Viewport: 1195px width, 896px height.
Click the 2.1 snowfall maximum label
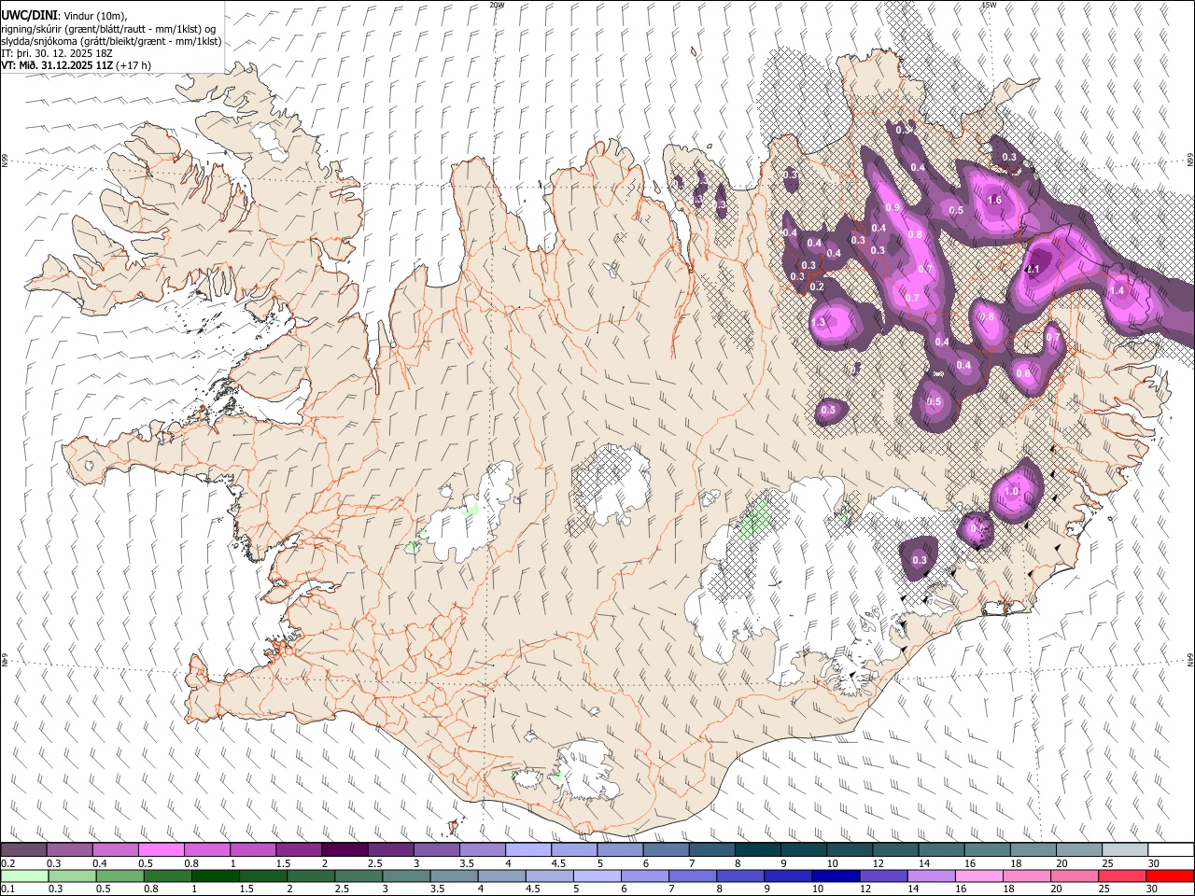coord(1033,269)
